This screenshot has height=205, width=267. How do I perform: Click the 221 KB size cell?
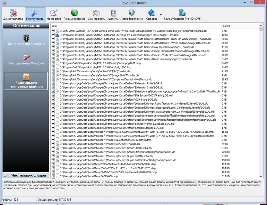point(225,152)
